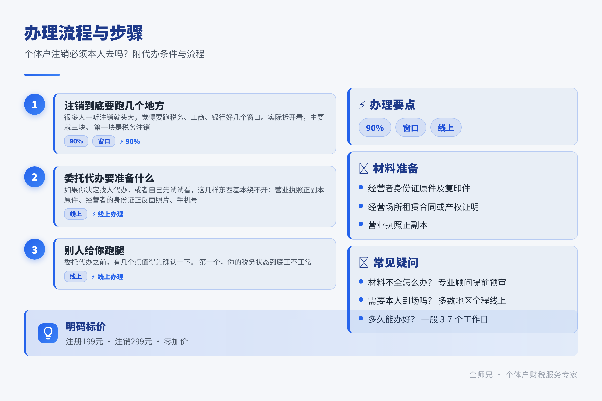Click footer text 企师兄 · 个体户财税服务专家

(x=523, y=375)
